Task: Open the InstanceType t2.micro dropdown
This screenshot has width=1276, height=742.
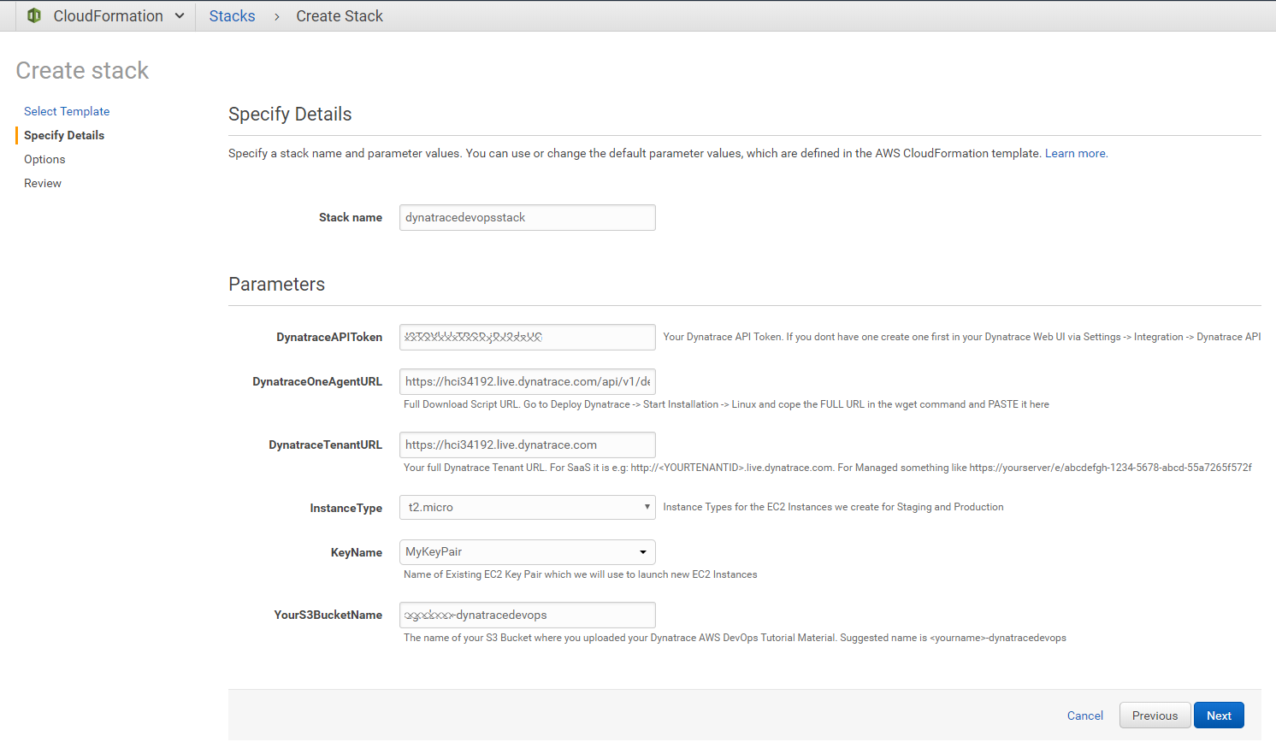Action: (528, 507)
